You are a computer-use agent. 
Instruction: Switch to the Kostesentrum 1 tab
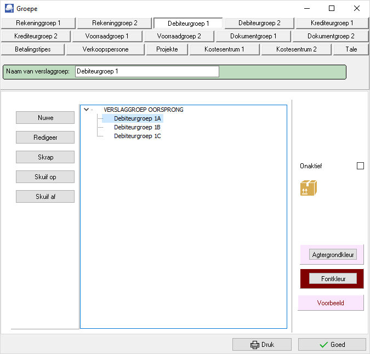tap(224, 49)
